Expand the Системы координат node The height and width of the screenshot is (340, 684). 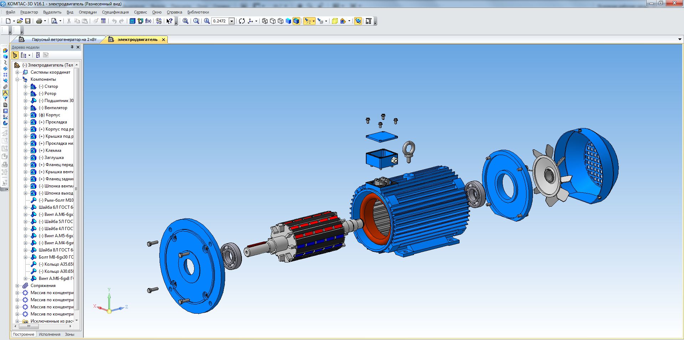pos(17,72)
